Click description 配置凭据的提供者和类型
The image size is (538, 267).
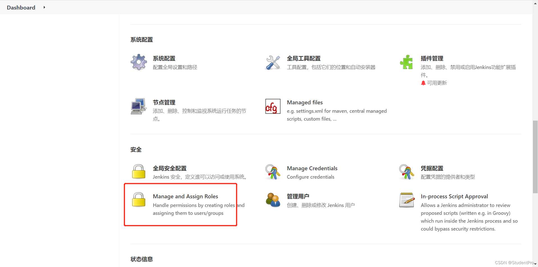coord(448,177)
